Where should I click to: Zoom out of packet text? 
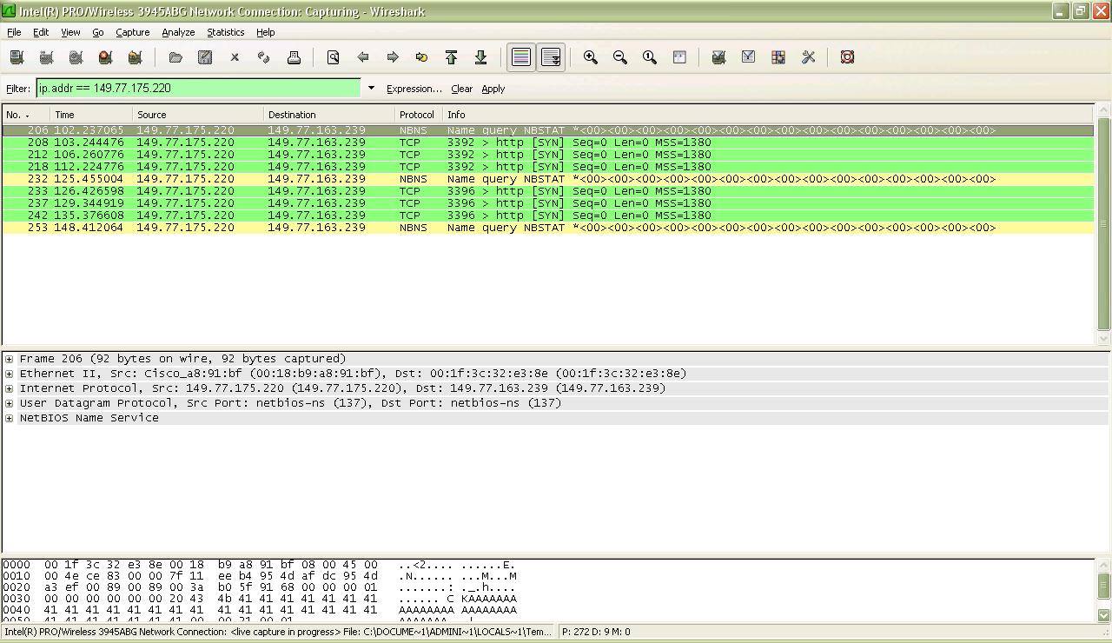[x=620, y=57]
